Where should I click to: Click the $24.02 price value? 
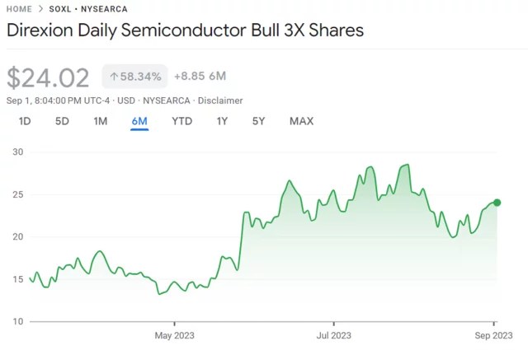pyautogui.click(x=48, y=77)
